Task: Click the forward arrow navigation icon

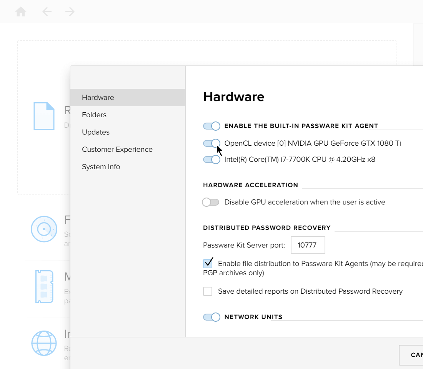Action: point(70,12)
